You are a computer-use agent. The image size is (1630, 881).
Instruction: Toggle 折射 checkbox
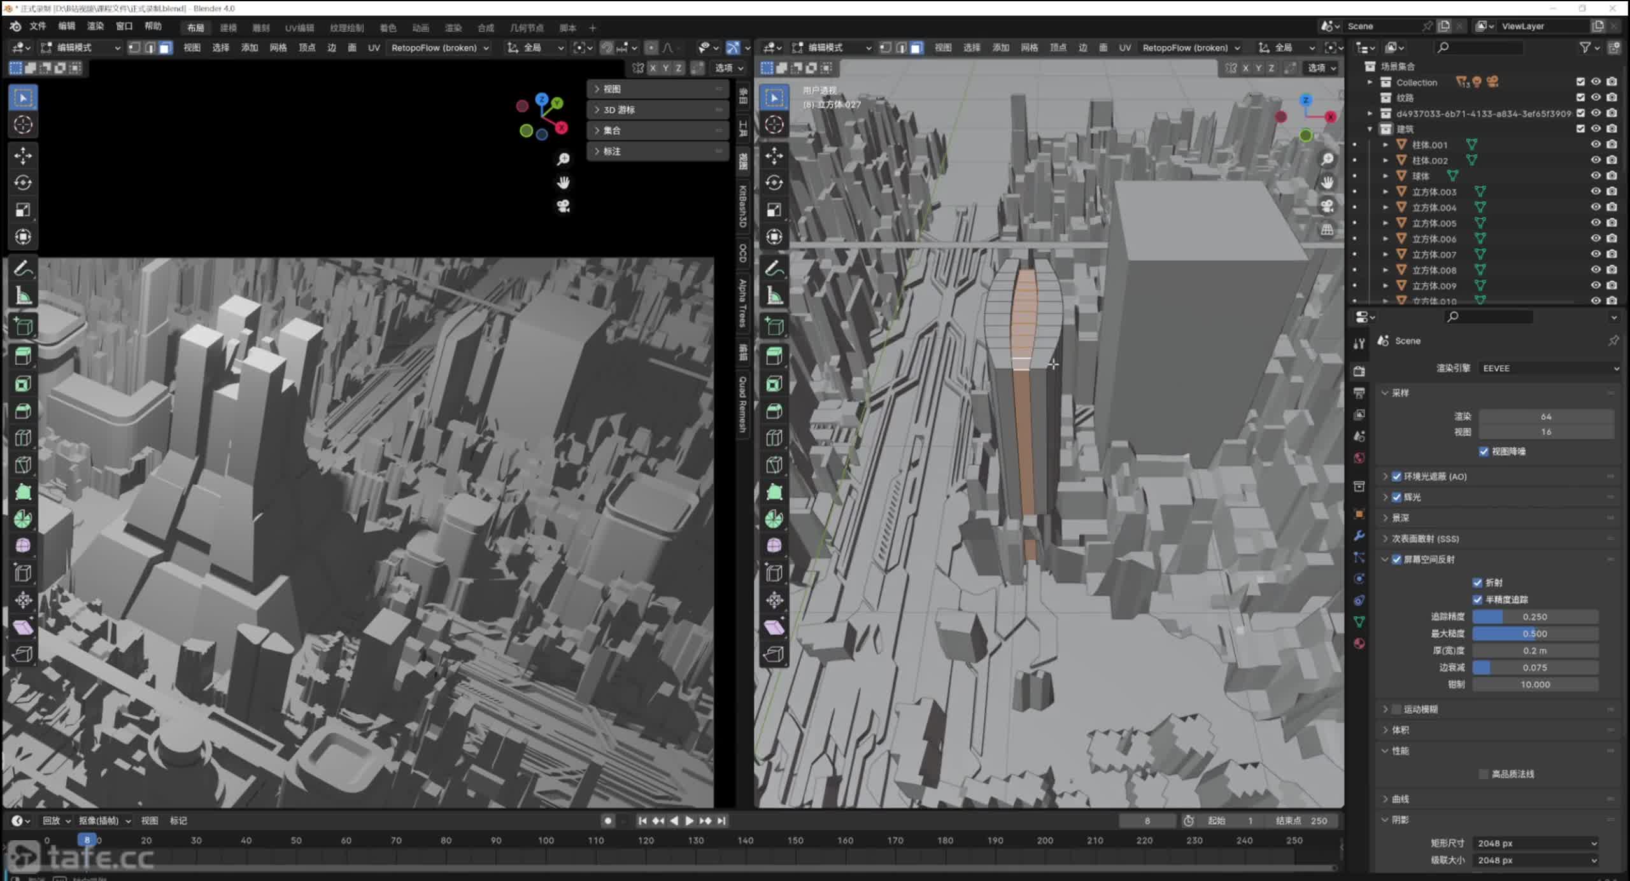pyautogui.click(x=1477, y=582)
